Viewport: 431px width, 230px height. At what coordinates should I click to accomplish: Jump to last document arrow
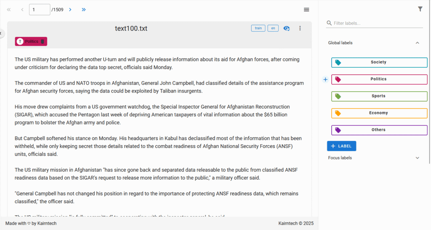tap(84, 10)
